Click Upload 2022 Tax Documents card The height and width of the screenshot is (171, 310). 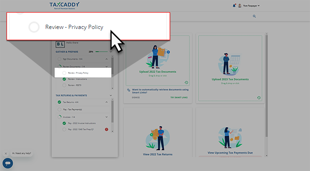coord(158,61)
